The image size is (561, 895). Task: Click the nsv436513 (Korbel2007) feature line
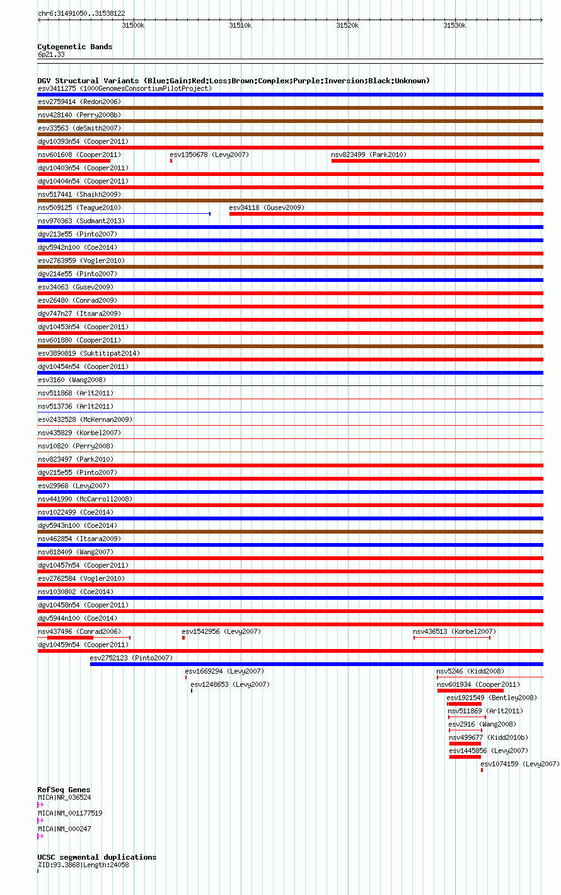[452, 638]
